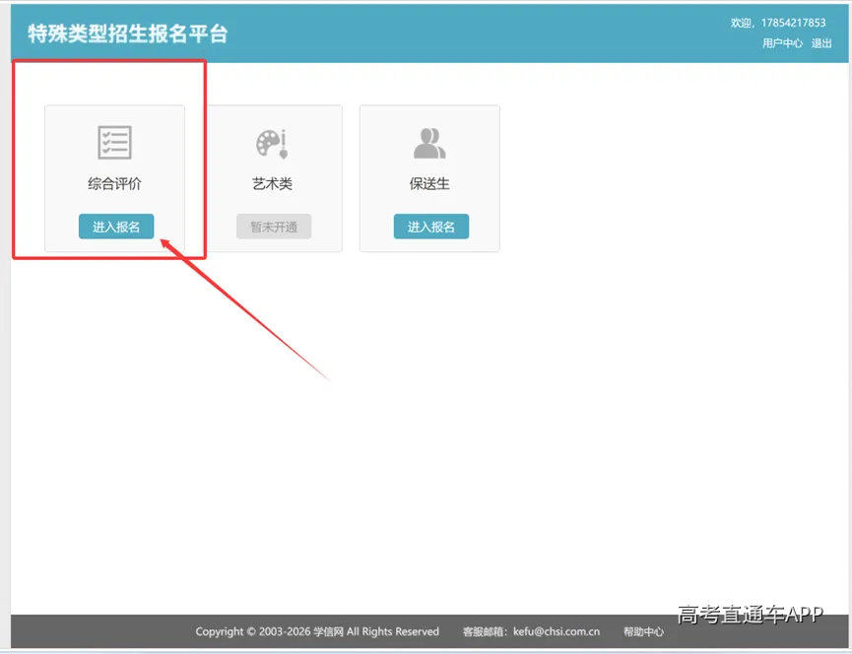
Task: Click the 综合评价 card label
Action: (114, 184)
